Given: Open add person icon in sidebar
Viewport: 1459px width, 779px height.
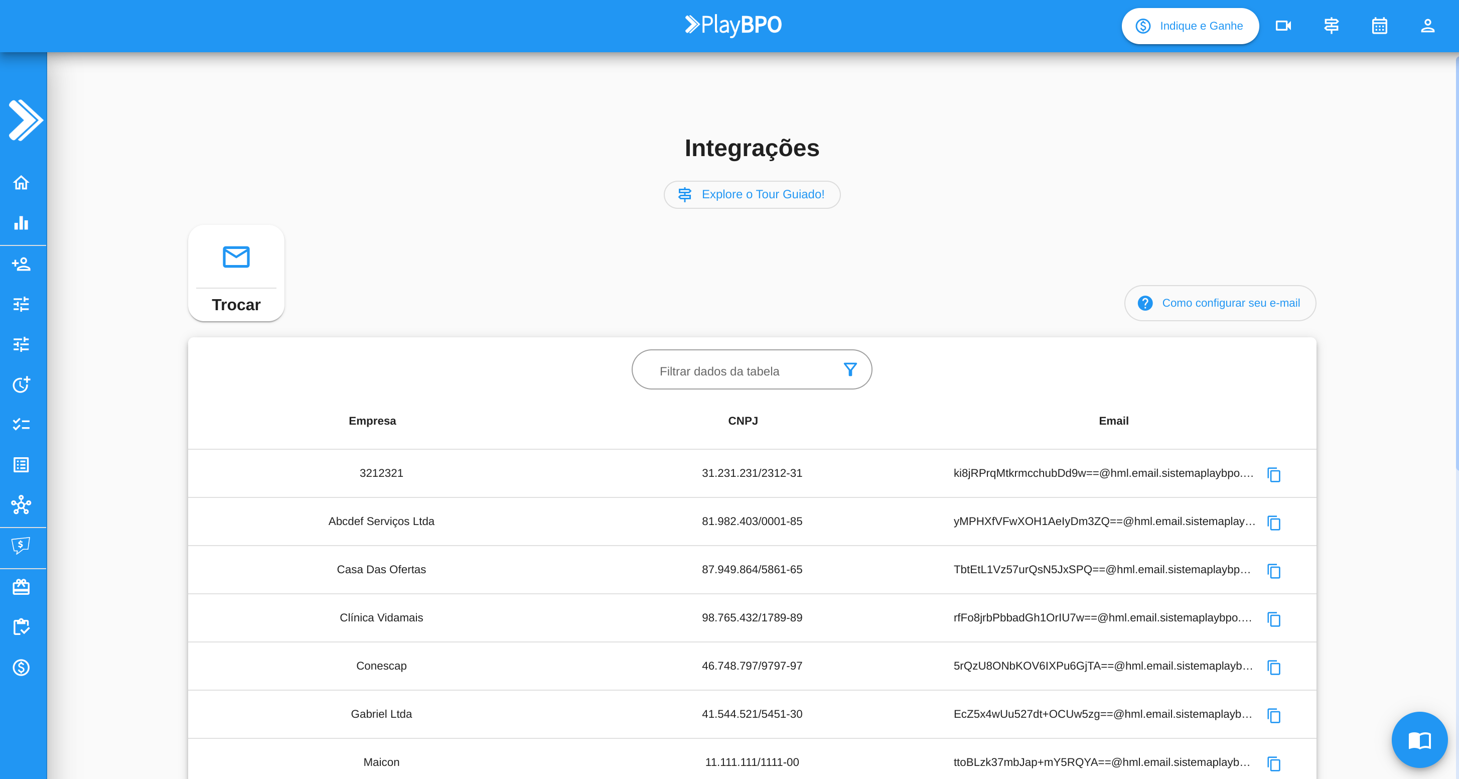Looking at the screenshot, I should [x=22, y=264].
